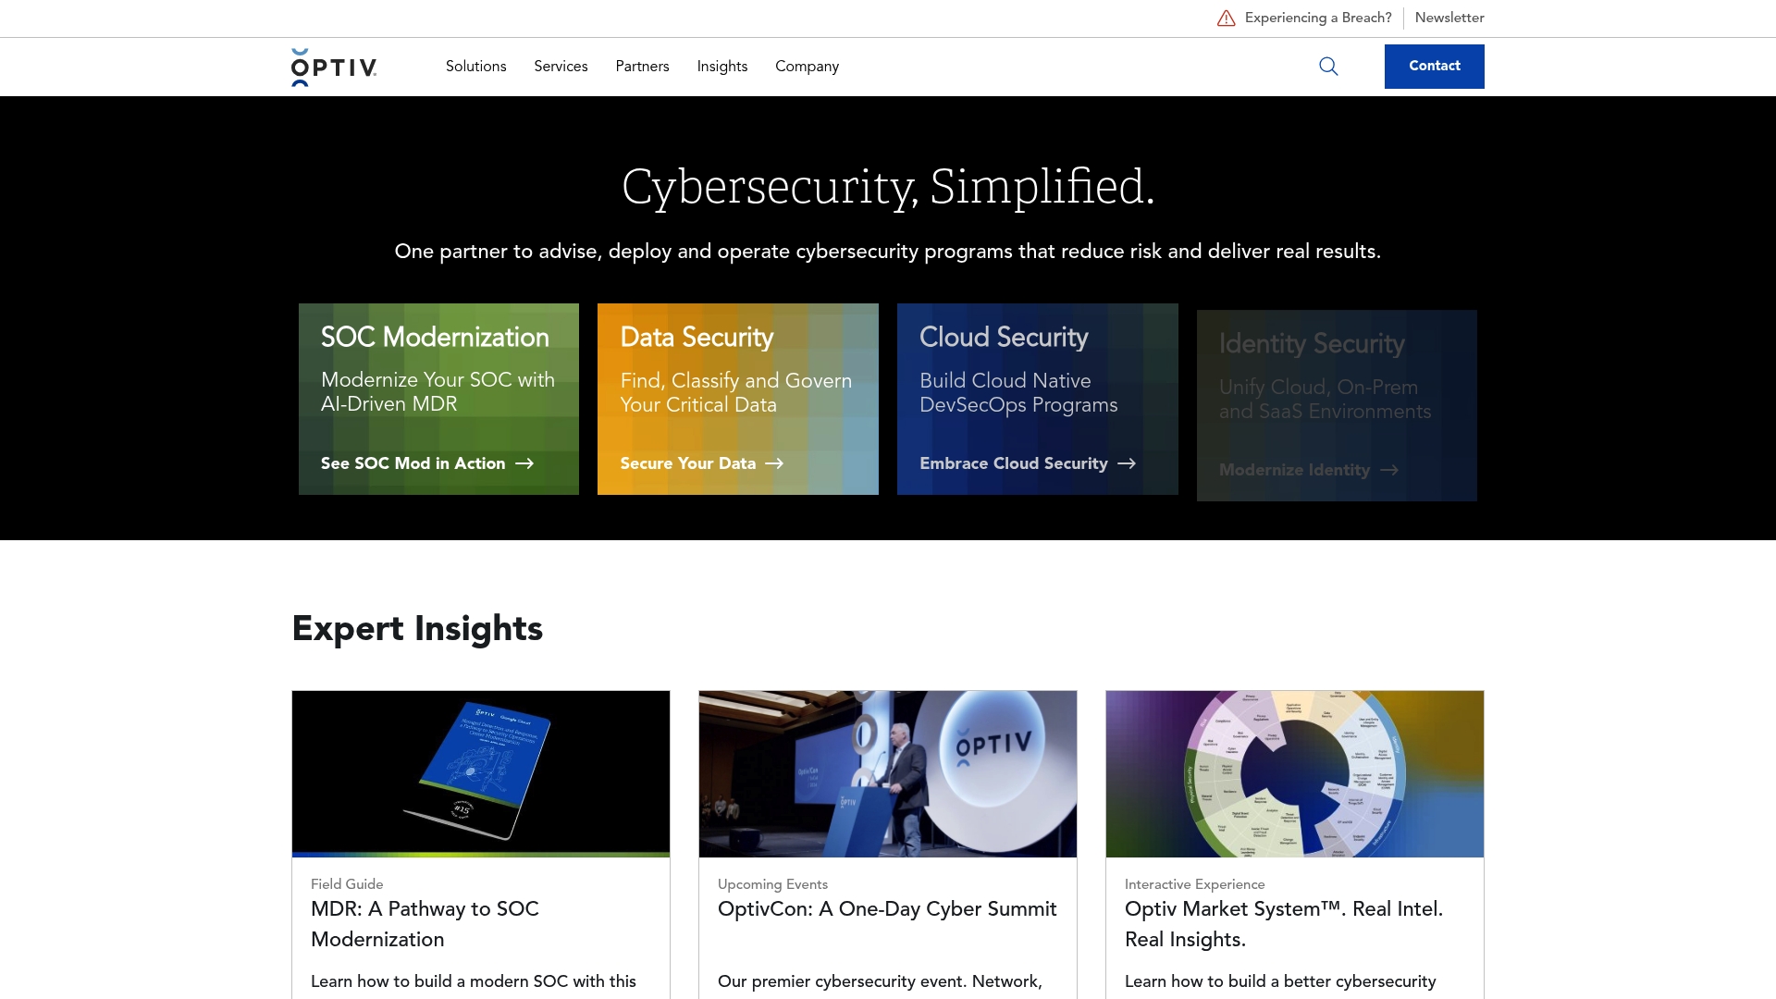Click the arrow after Embrace Cloud Security
This screenshot has height=999, width=1776.
(1126, 463)
